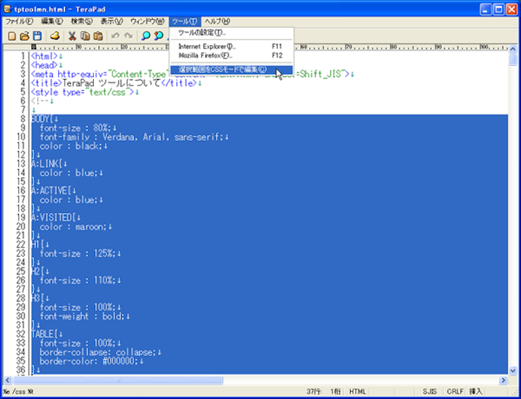Select ツールの設定(T) from the menu
Image resolution: width=521 pixels, height=399 pixels.
[201, 33]
